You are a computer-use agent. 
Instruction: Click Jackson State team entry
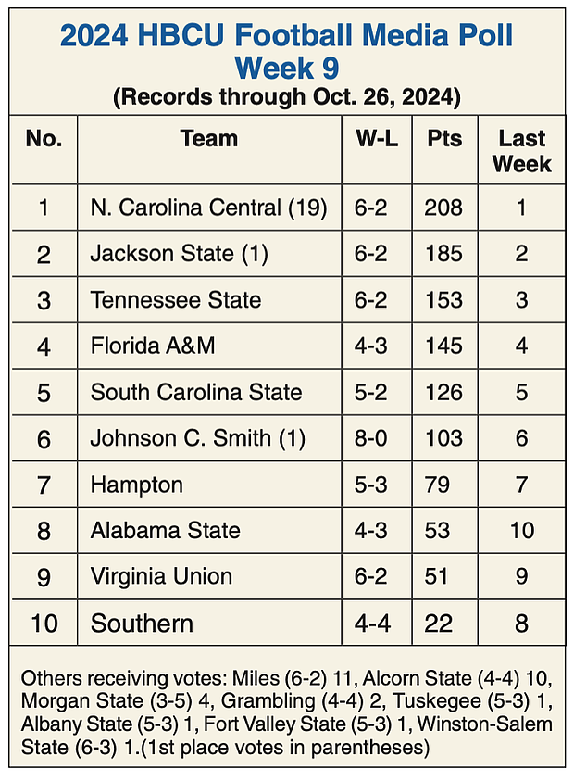click(180, 254)
